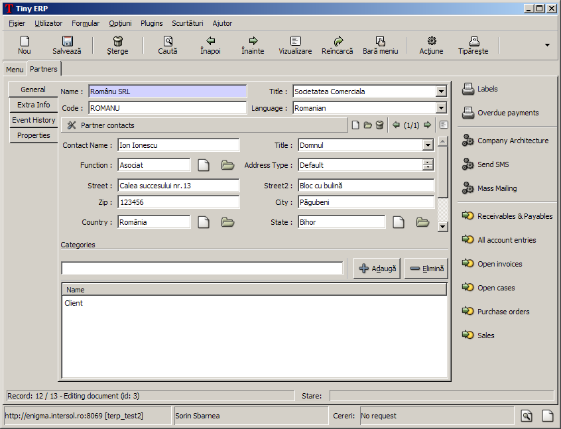Click the Salvează save icon in toolbar
Image resolution: width=561 pixels, height=429 pixels.
[x=67, y=41]
